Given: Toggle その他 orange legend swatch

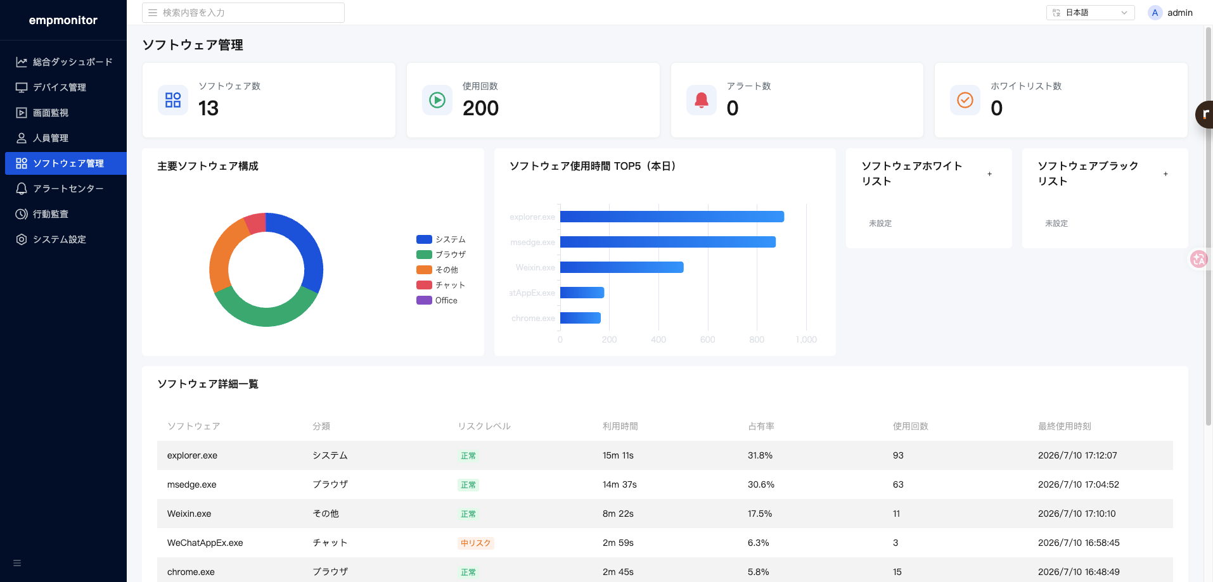Looking at the screenshot, I should [x=424, y=270].
